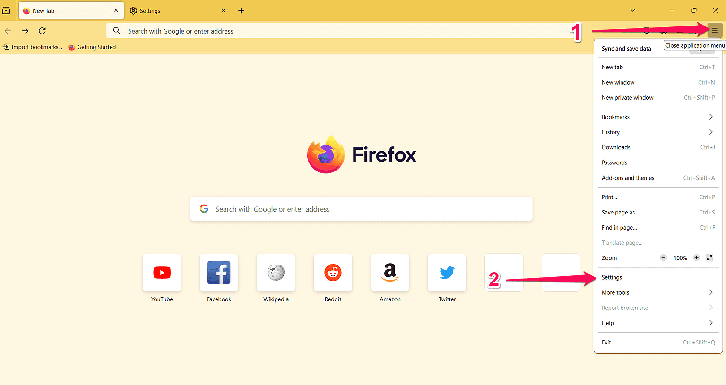The height and width of the screenshot is (385, 726).
Task: Expand the Help submenu
Action: coord(658,323)
